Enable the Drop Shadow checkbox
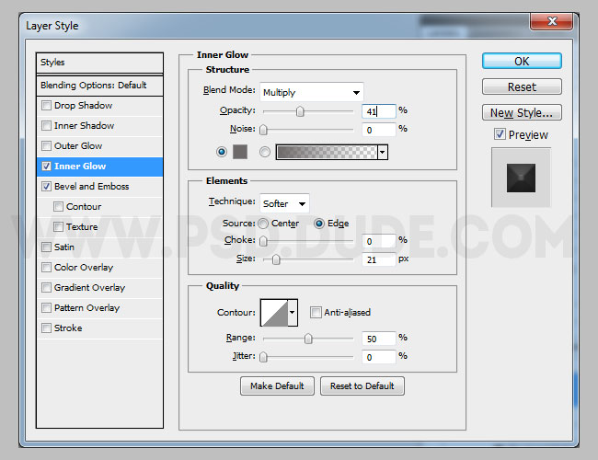The height and width of the screenshot is (460, 598). [x=47, y=106]
